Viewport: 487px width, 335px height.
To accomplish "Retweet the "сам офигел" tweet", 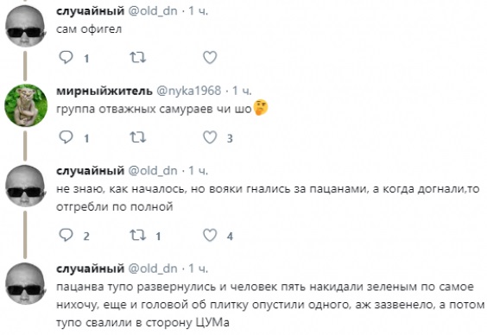I will tap(137, 58).
